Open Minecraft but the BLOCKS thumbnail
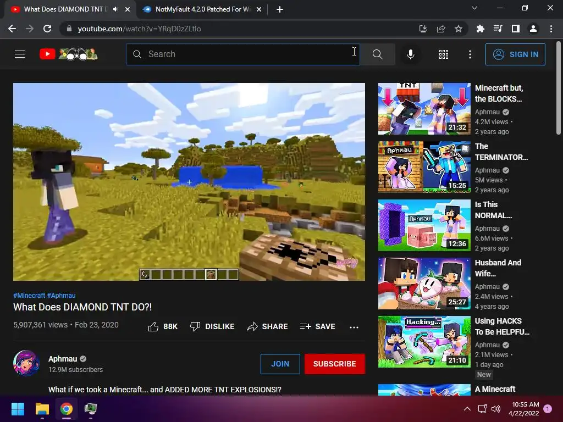This screenshot has height=422, width=563. point(424,109)
